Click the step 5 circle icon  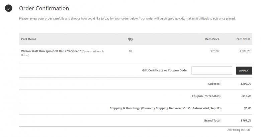click(8, 9)
